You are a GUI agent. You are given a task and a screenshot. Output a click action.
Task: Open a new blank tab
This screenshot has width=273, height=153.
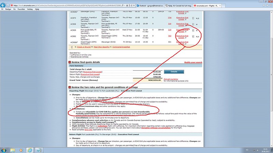click(224, 6)
